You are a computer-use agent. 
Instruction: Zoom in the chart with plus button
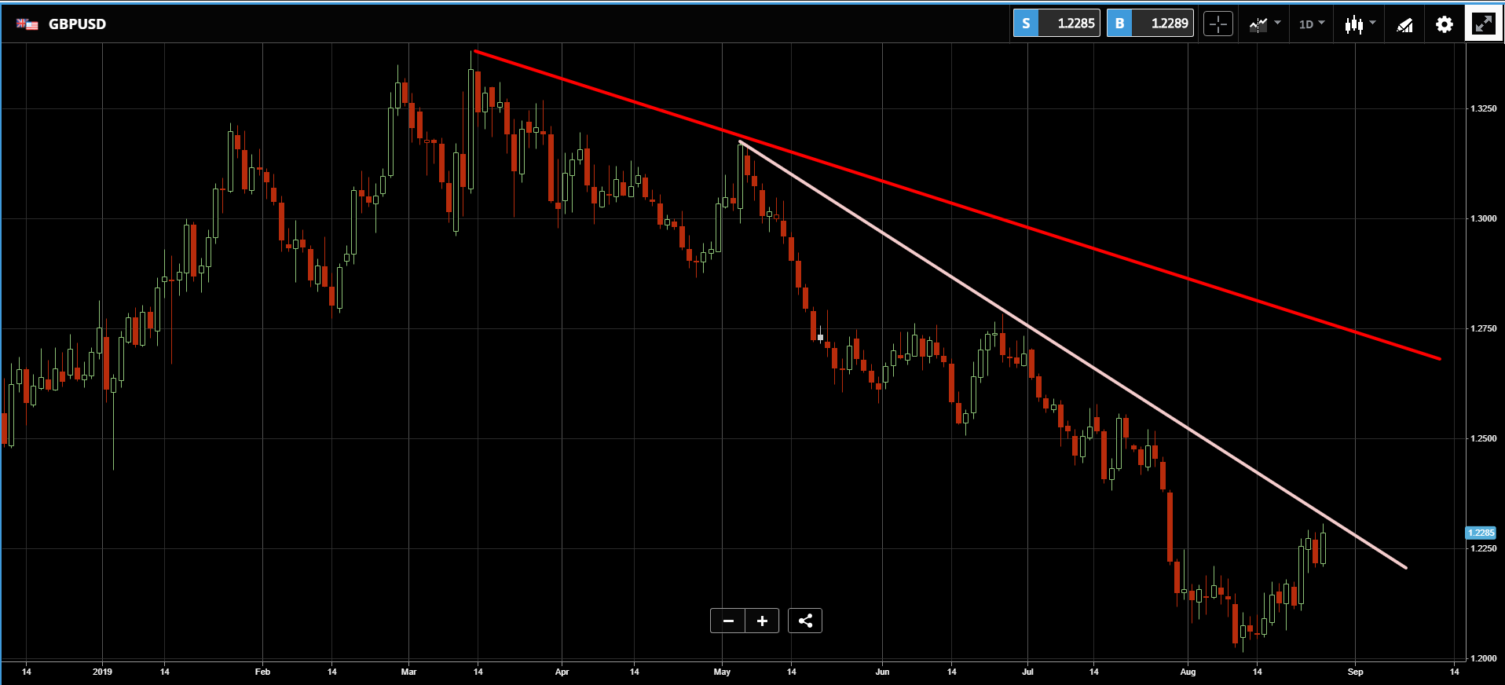pos(762,621)
